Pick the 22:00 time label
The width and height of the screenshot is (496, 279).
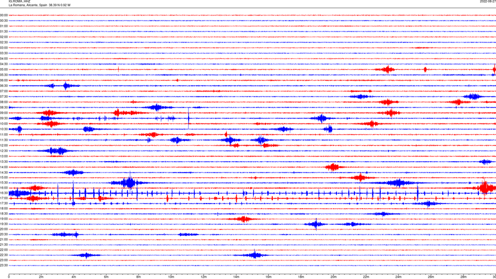coord(4,250)
